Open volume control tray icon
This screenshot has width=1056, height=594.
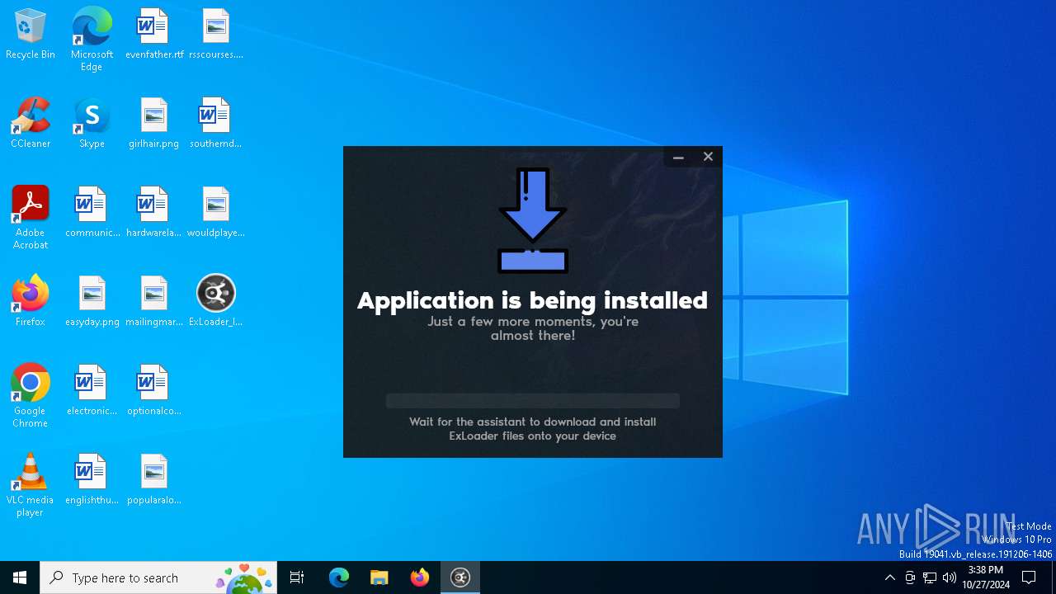click(950, 577)
